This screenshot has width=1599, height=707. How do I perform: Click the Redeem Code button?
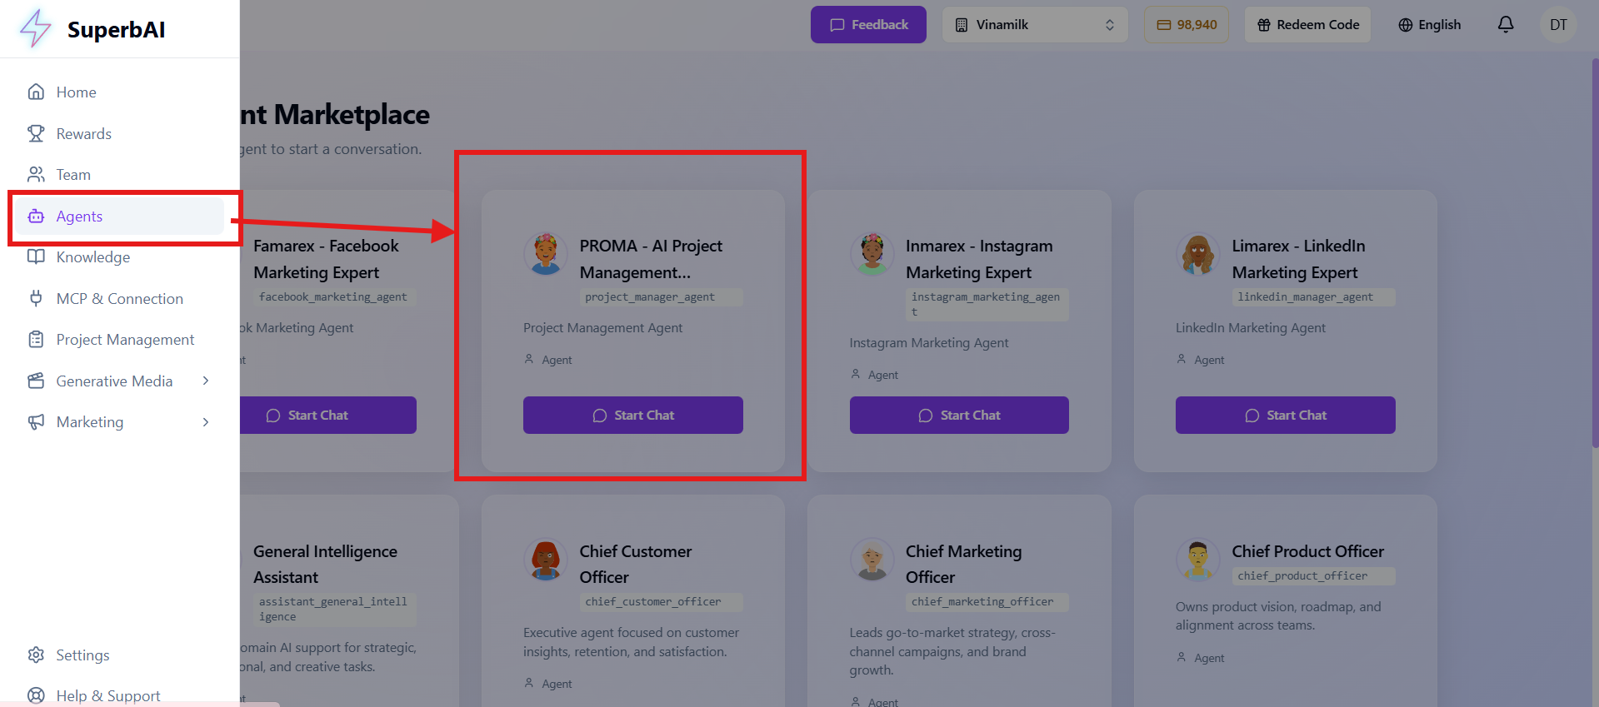tap(1307, 24)
